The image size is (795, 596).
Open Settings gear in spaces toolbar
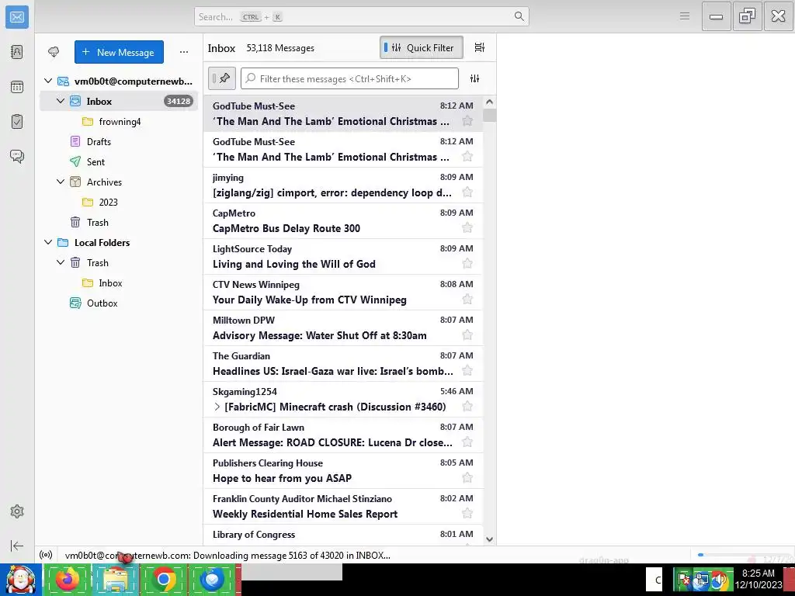(17, 511)
